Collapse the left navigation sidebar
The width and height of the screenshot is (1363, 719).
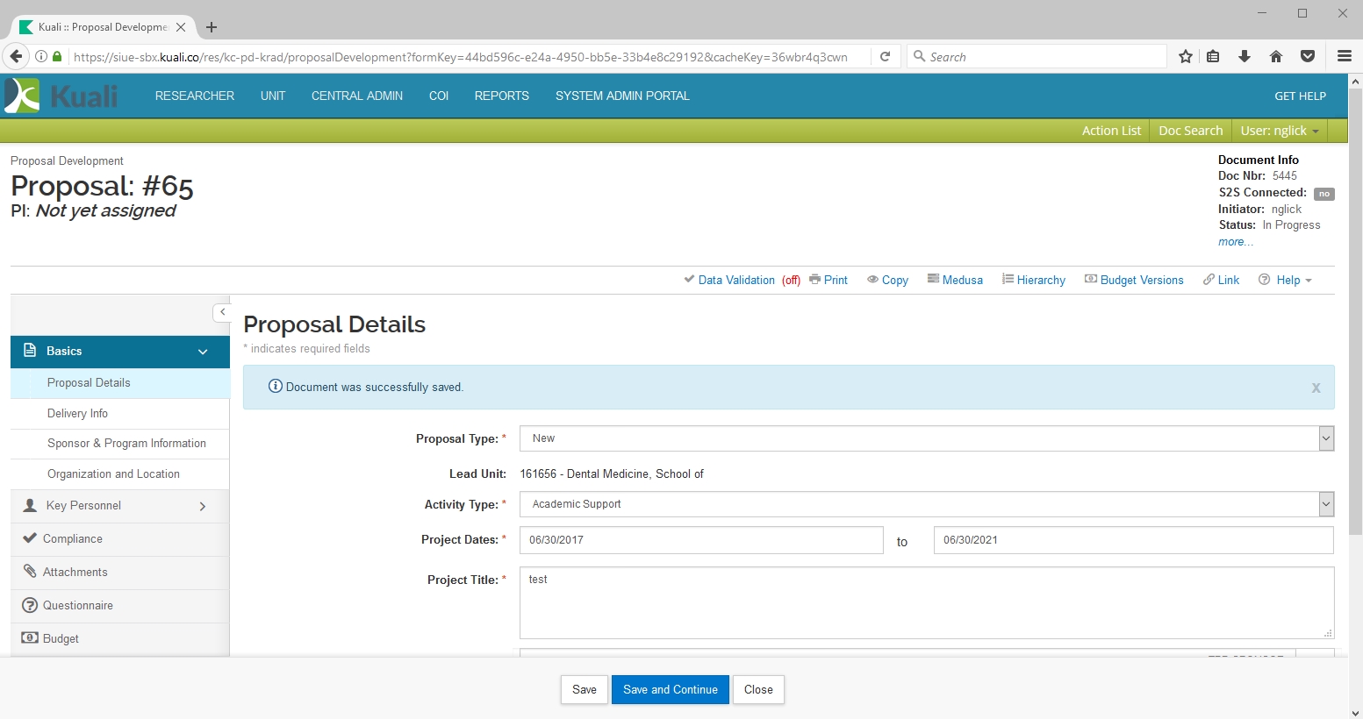coord(222,312)
